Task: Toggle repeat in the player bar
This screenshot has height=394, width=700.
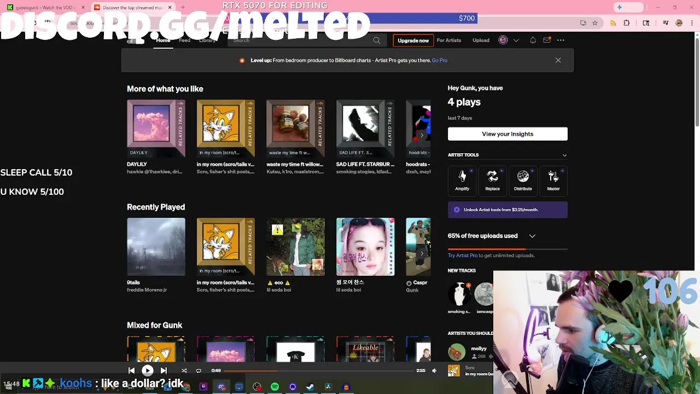Action: 199,370
